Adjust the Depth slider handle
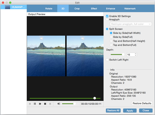Viewport: 155px width, 115px height. (x=123, y=55)
